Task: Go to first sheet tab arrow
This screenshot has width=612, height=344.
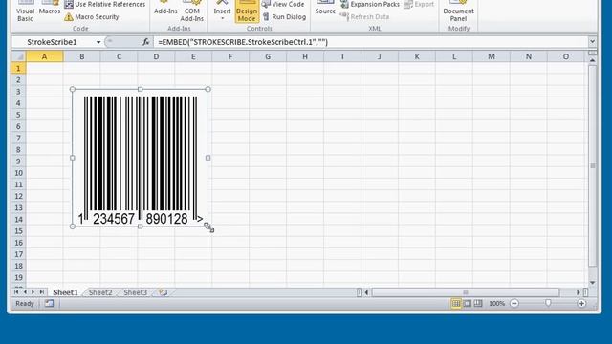Action: click(x=16, y=292)
